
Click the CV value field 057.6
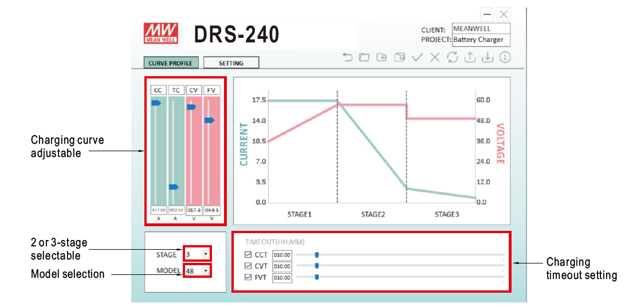[x=194, y=210]
